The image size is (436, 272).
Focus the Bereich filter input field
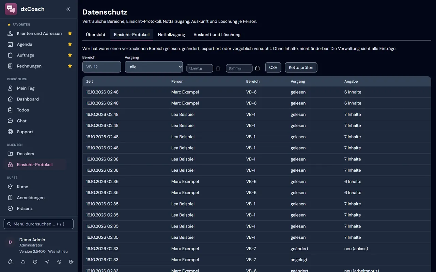click(102, 67)
